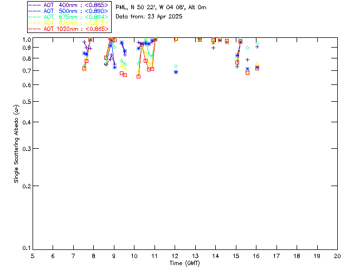Click the lowest red square marker after 10 GMT
Screen dimensions: 347x277
[139, 77]
